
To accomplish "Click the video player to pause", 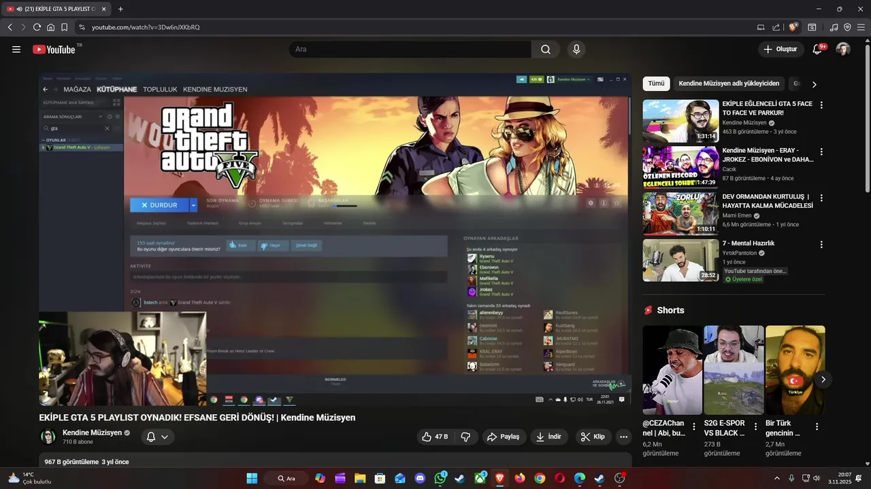I will [x=335, y=239].
